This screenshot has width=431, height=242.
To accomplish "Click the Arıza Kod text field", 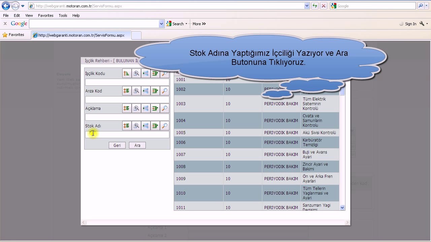I will coord(127,99).
